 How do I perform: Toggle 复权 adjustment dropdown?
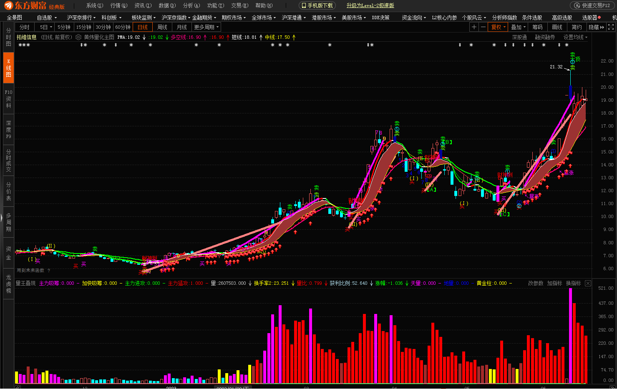coord(499,27)
